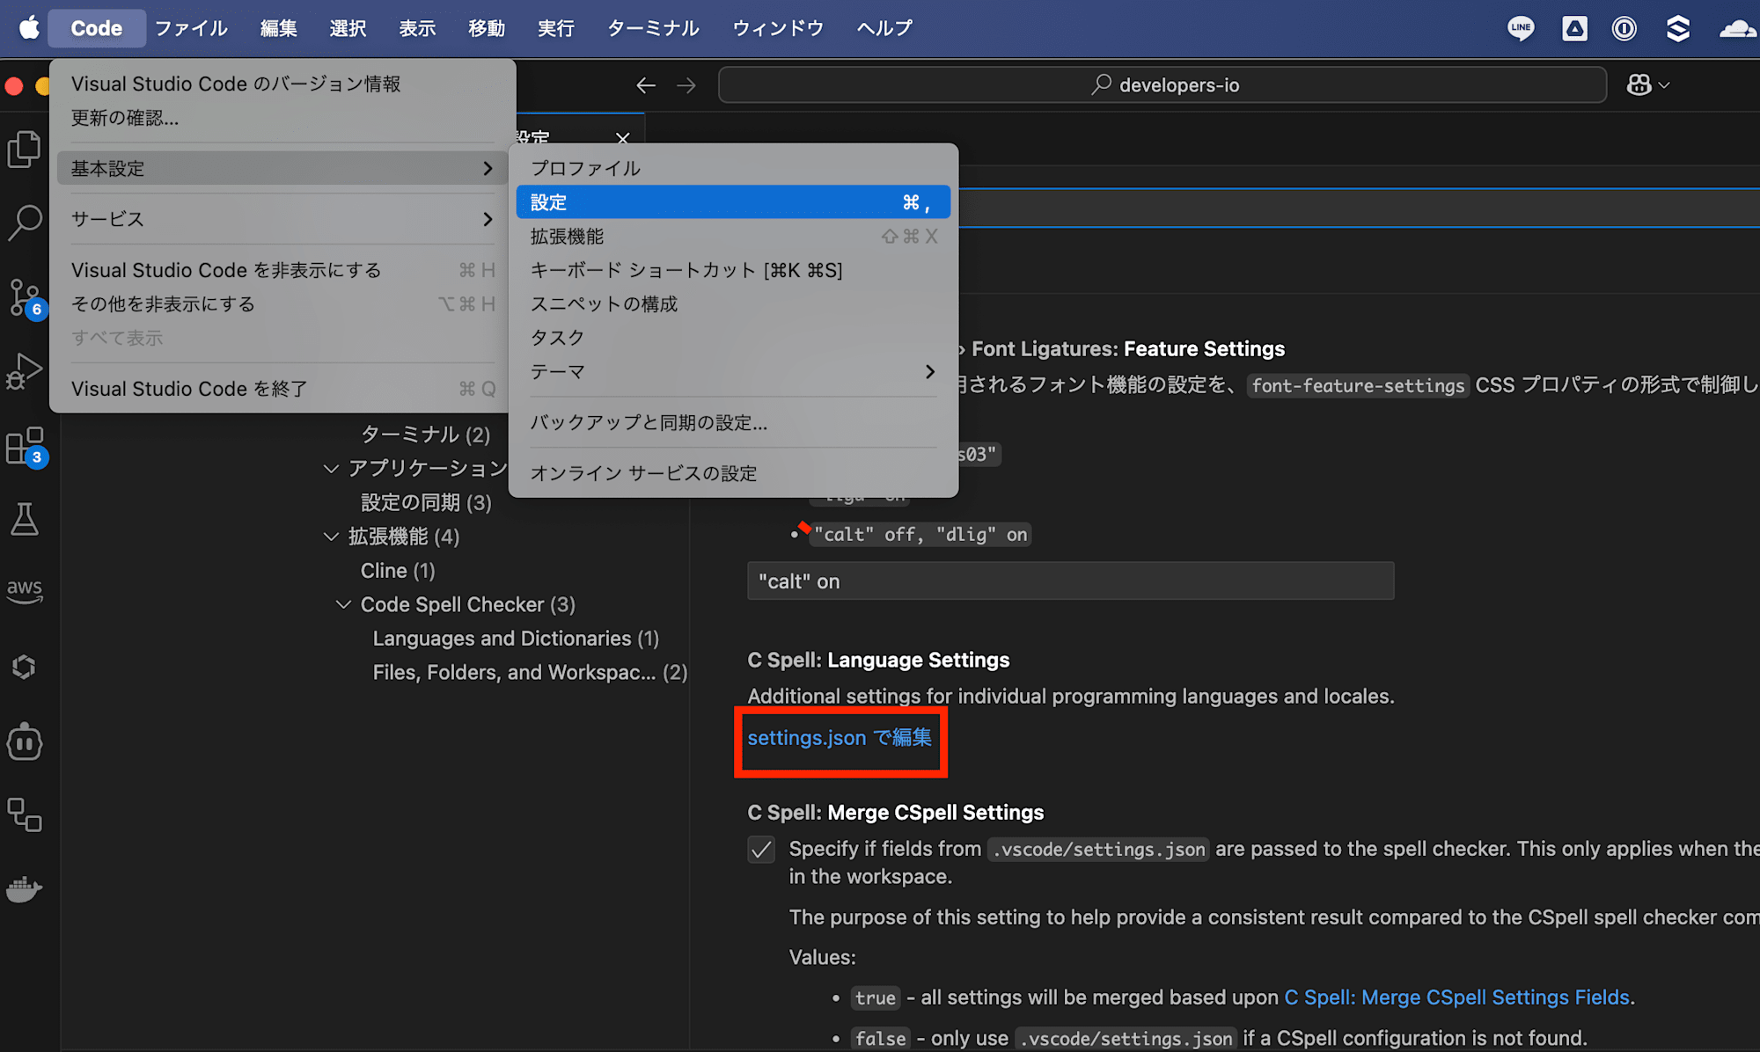Open the Cline robot icon view
The image size is (1760, 1052).
(x=25, y=742)
